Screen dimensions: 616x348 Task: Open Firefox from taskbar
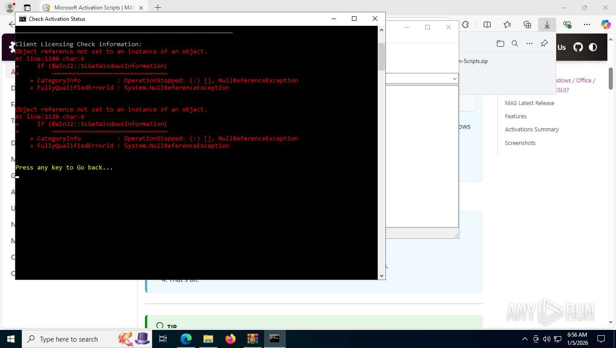pyautogui.click(x=230, y=339)
